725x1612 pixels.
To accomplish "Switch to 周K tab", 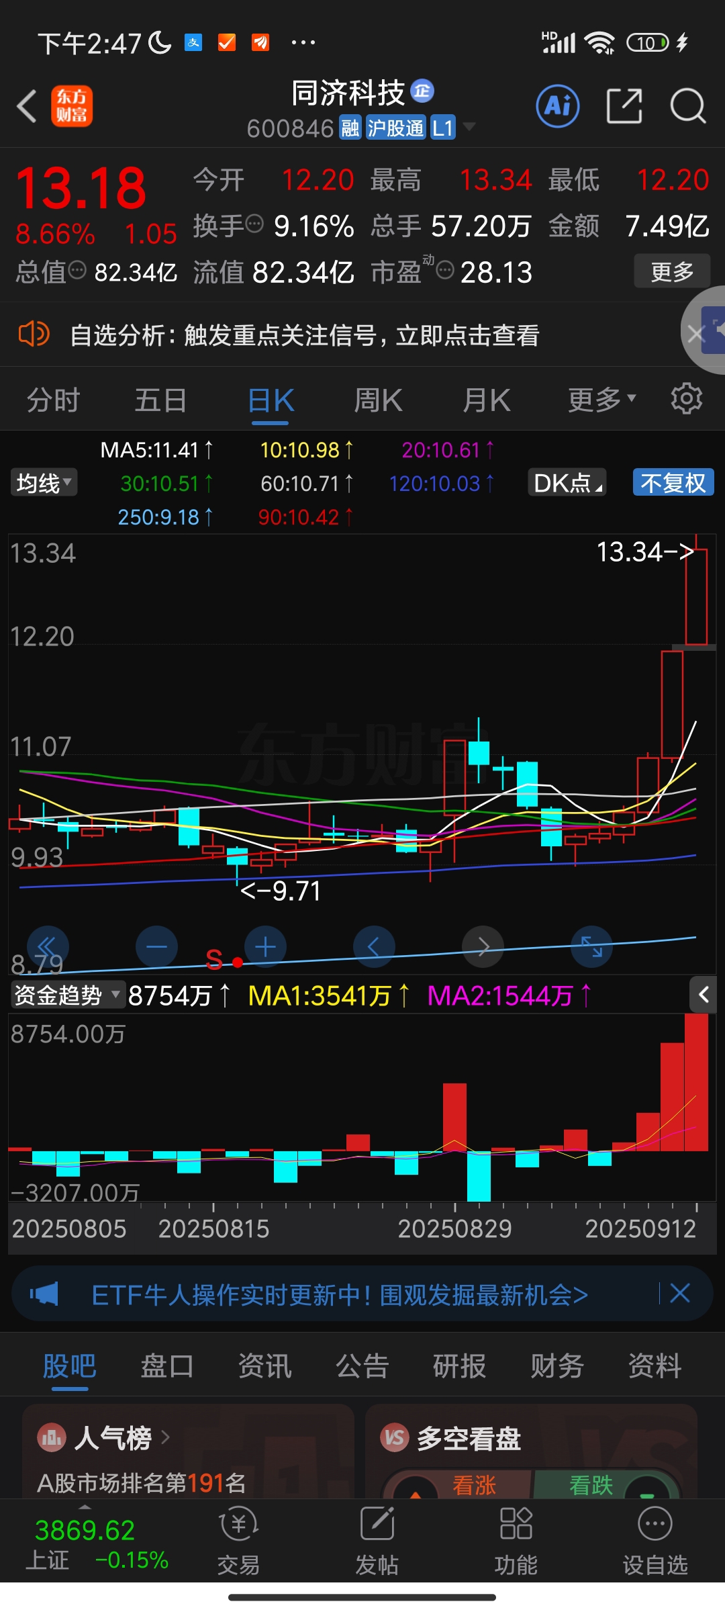I will 378,400.
